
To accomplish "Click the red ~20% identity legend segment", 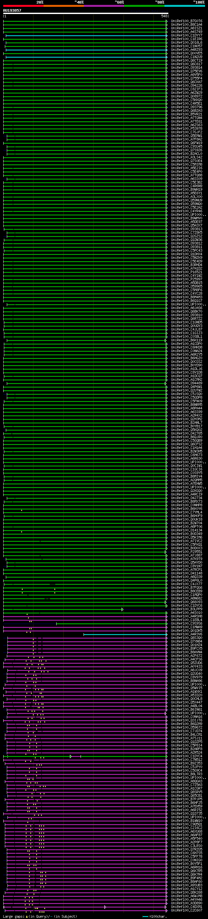I will pos(23,6).
